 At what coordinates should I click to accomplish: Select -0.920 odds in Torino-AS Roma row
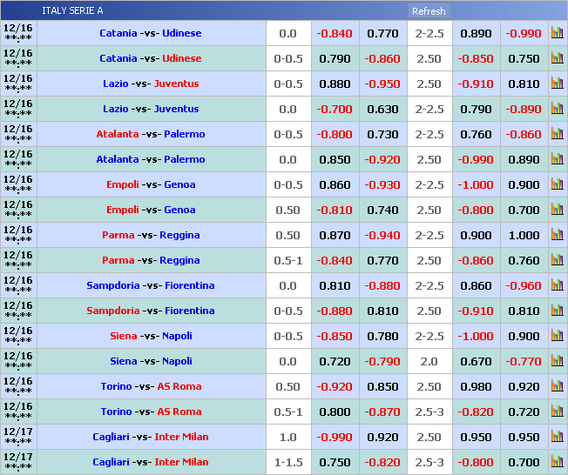coord(335,387)
